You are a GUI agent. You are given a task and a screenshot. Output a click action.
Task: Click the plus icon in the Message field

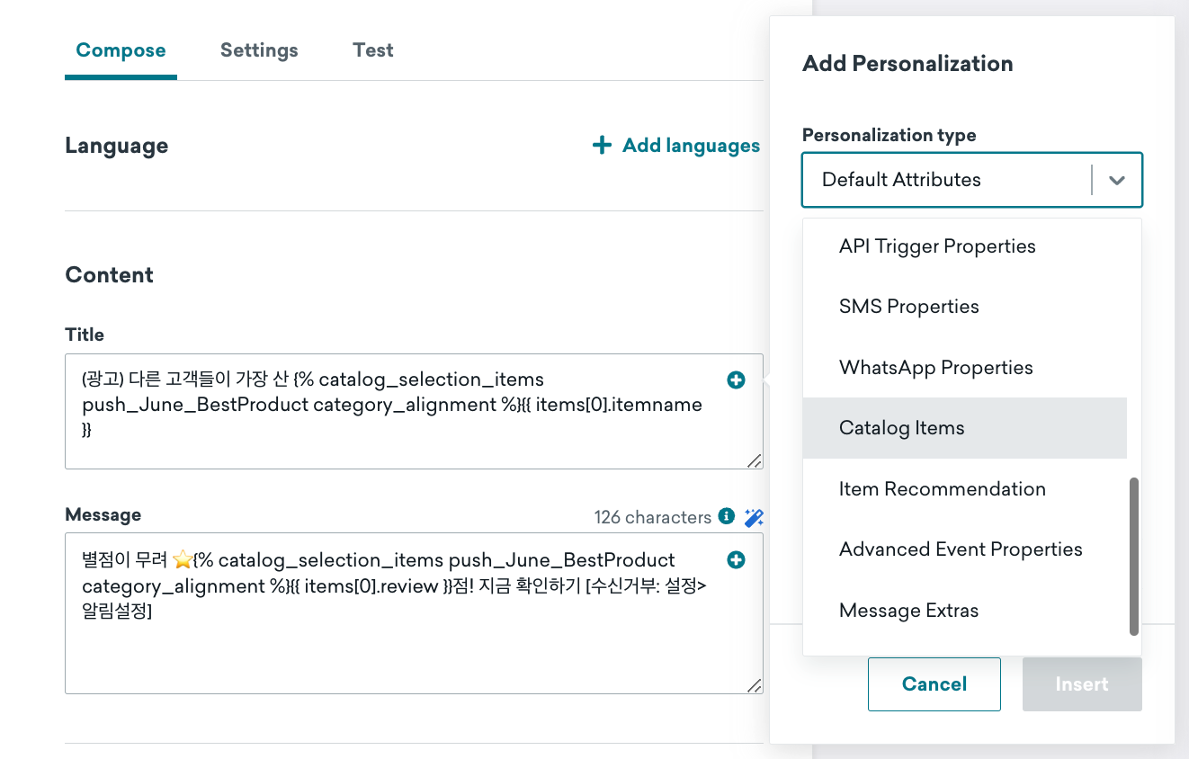click(736, 560)
